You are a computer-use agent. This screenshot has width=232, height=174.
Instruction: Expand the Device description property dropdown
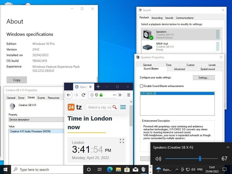tap(36, 120)
